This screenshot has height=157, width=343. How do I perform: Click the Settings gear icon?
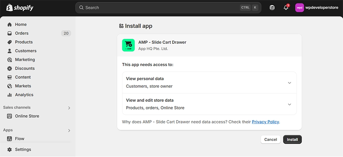pos(9,149)
